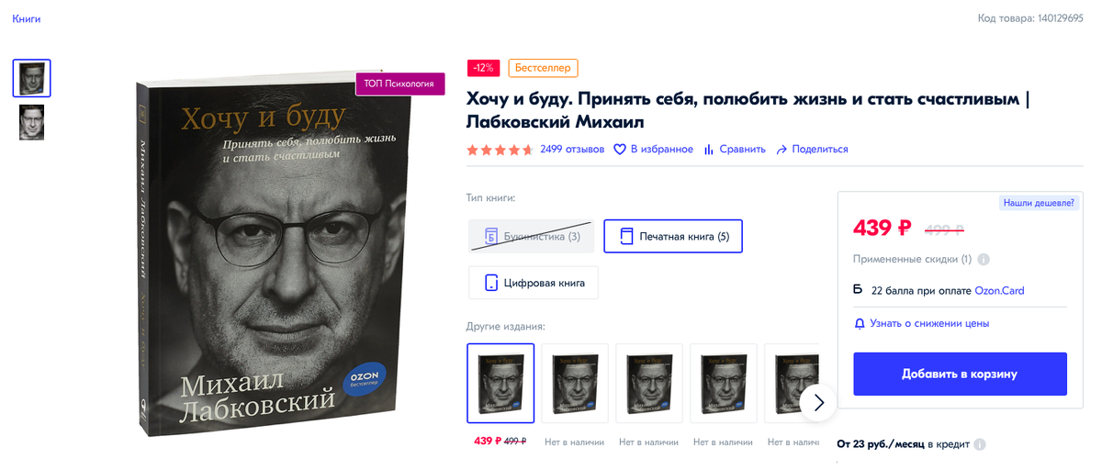
Task: Open the ТОП Психология badge
Action: tap(400, 84)
